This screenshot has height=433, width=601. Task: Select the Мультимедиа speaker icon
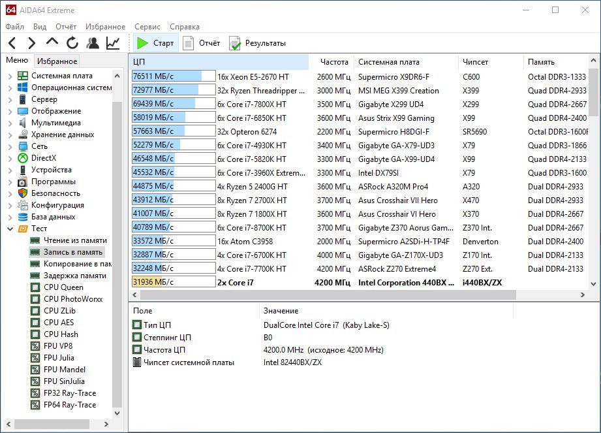click(23, 123)
